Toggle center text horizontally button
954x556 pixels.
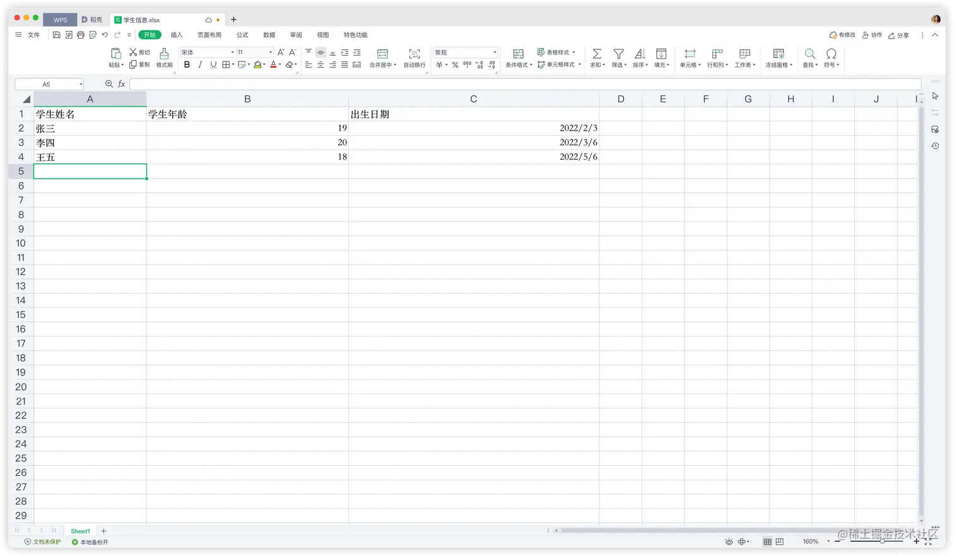click(321, 64)
